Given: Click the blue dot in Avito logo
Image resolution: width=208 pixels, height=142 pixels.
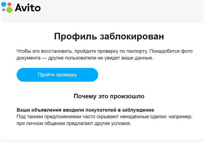Looking at the screenshot, I should (4, 4).
